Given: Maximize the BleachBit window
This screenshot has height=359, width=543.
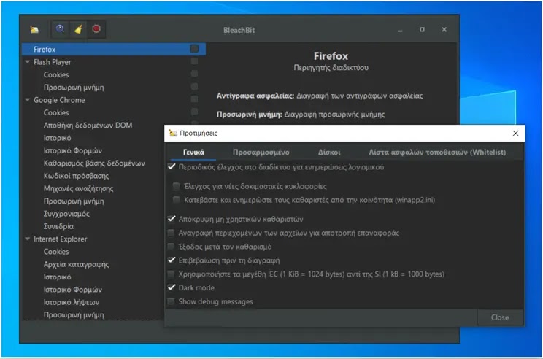Looking at the screenshot, I should [422, 30].
